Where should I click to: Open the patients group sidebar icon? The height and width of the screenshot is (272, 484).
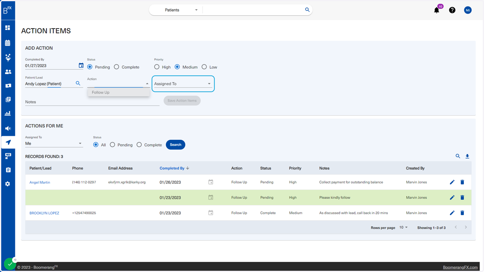[x=8, y=72]
